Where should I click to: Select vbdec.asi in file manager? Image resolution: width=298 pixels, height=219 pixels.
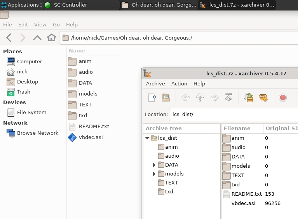click(x=85, y=137)
